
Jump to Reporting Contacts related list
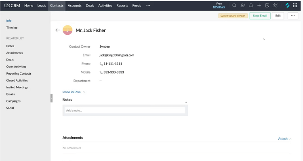pyautogui.click(x=19, y=73)
